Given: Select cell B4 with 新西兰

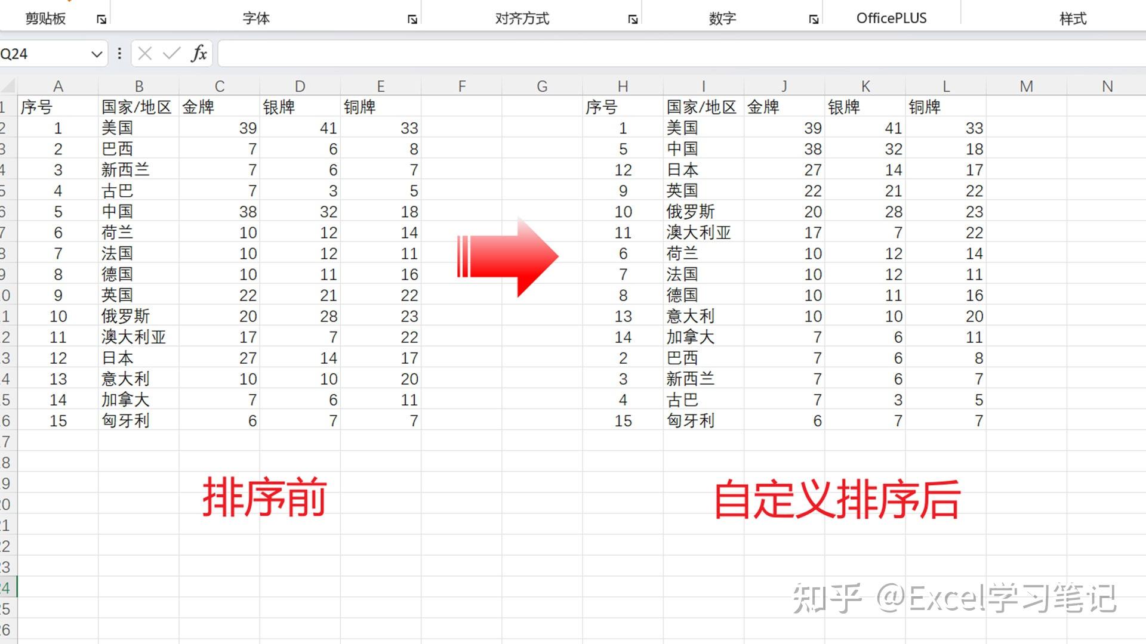Looking at the screenshot, I should [138, 169].
